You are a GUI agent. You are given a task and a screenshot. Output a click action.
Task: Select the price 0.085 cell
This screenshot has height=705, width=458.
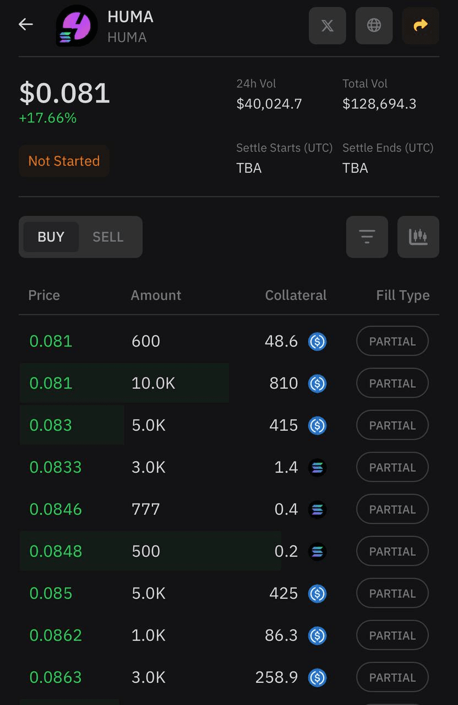[x=51, y=593]
